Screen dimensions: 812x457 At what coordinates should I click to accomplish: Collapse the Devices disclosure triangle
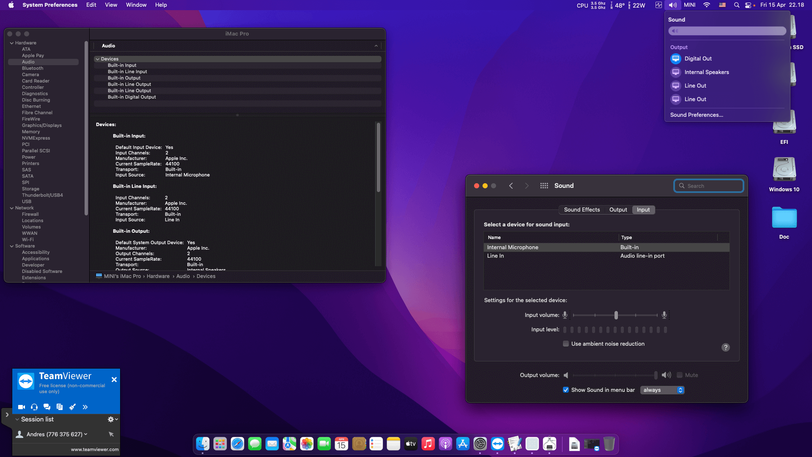pos(98,59)
